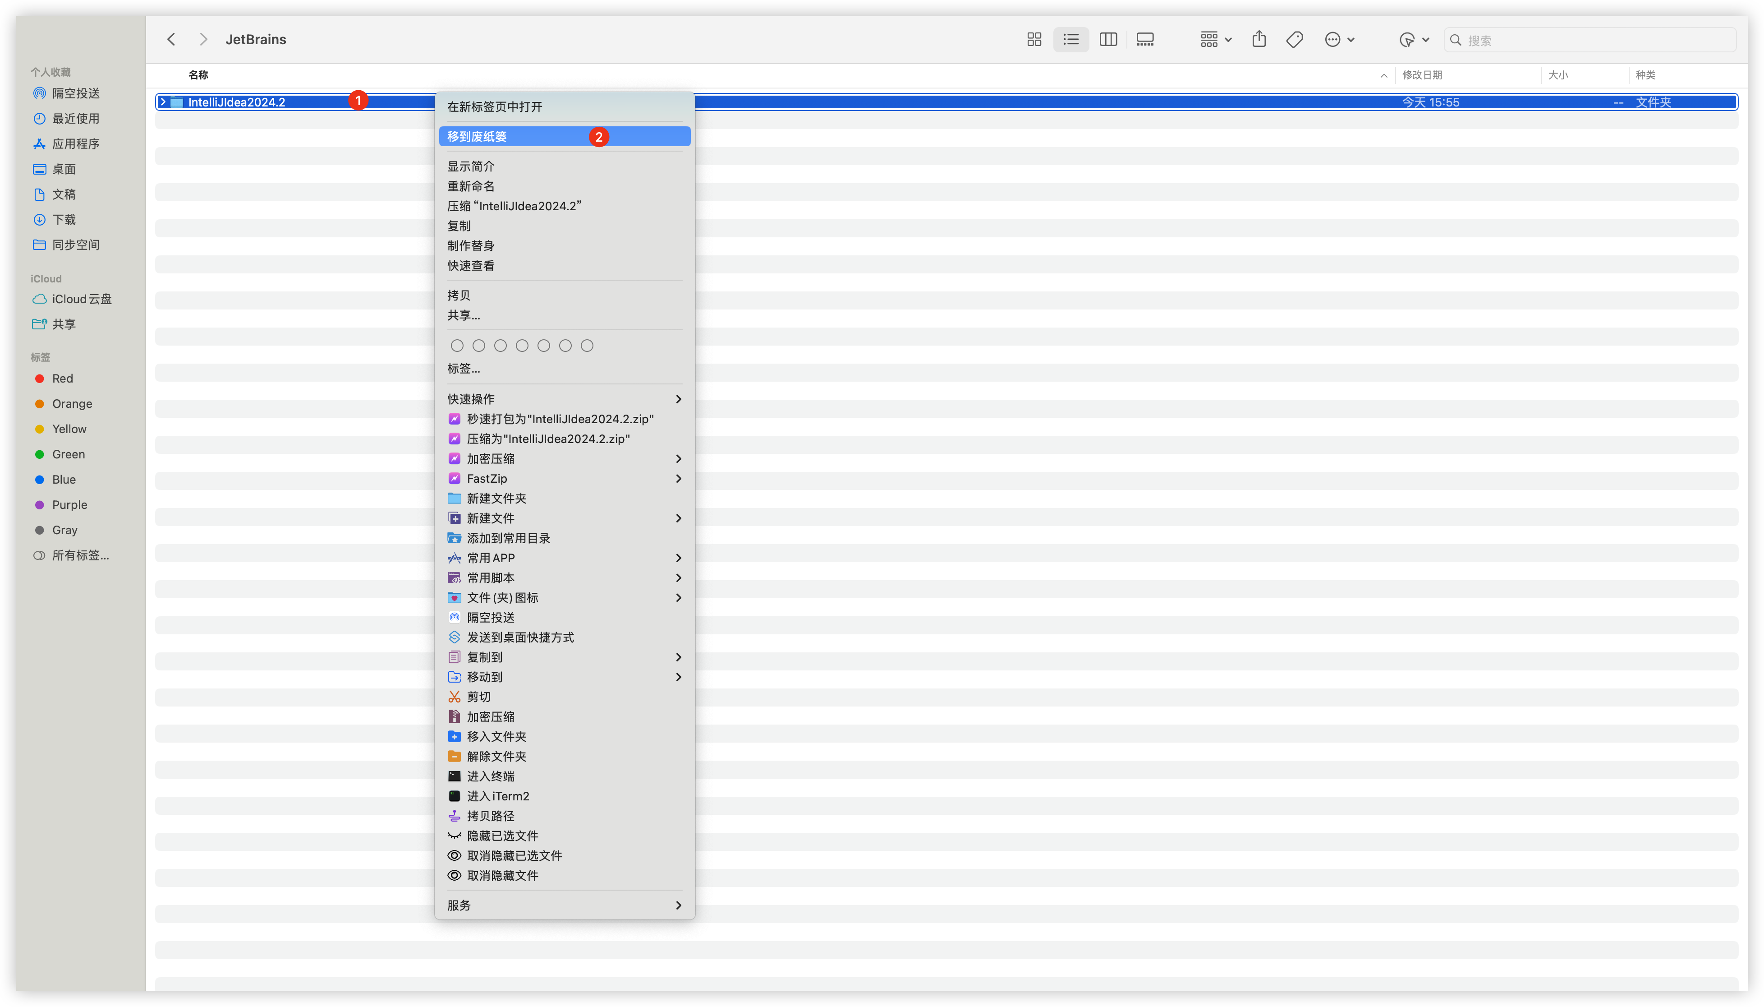Switch to gallery view
1764x1007 pixels.
[1145, 39]
